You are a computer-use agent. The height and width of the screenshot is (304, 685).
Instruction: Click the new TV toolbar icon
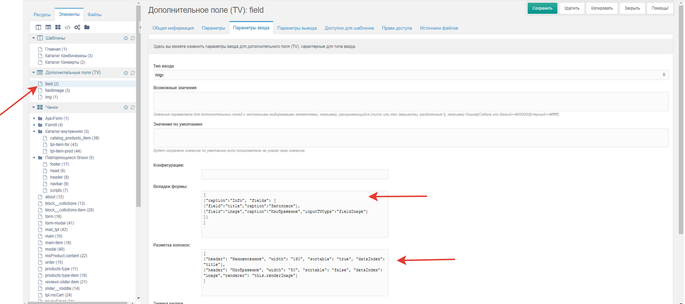click(48, 27)
